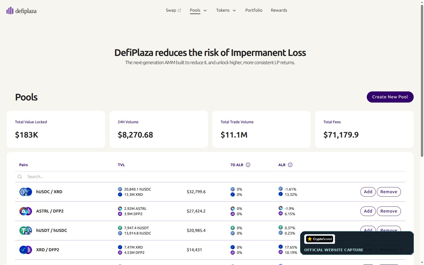
Task: Focus the pool Search field
Action: coord(210,177)
